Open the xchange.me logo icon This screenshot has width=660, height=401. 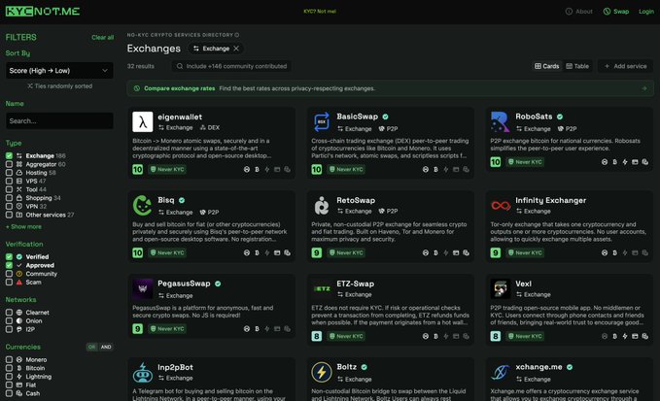500,373
